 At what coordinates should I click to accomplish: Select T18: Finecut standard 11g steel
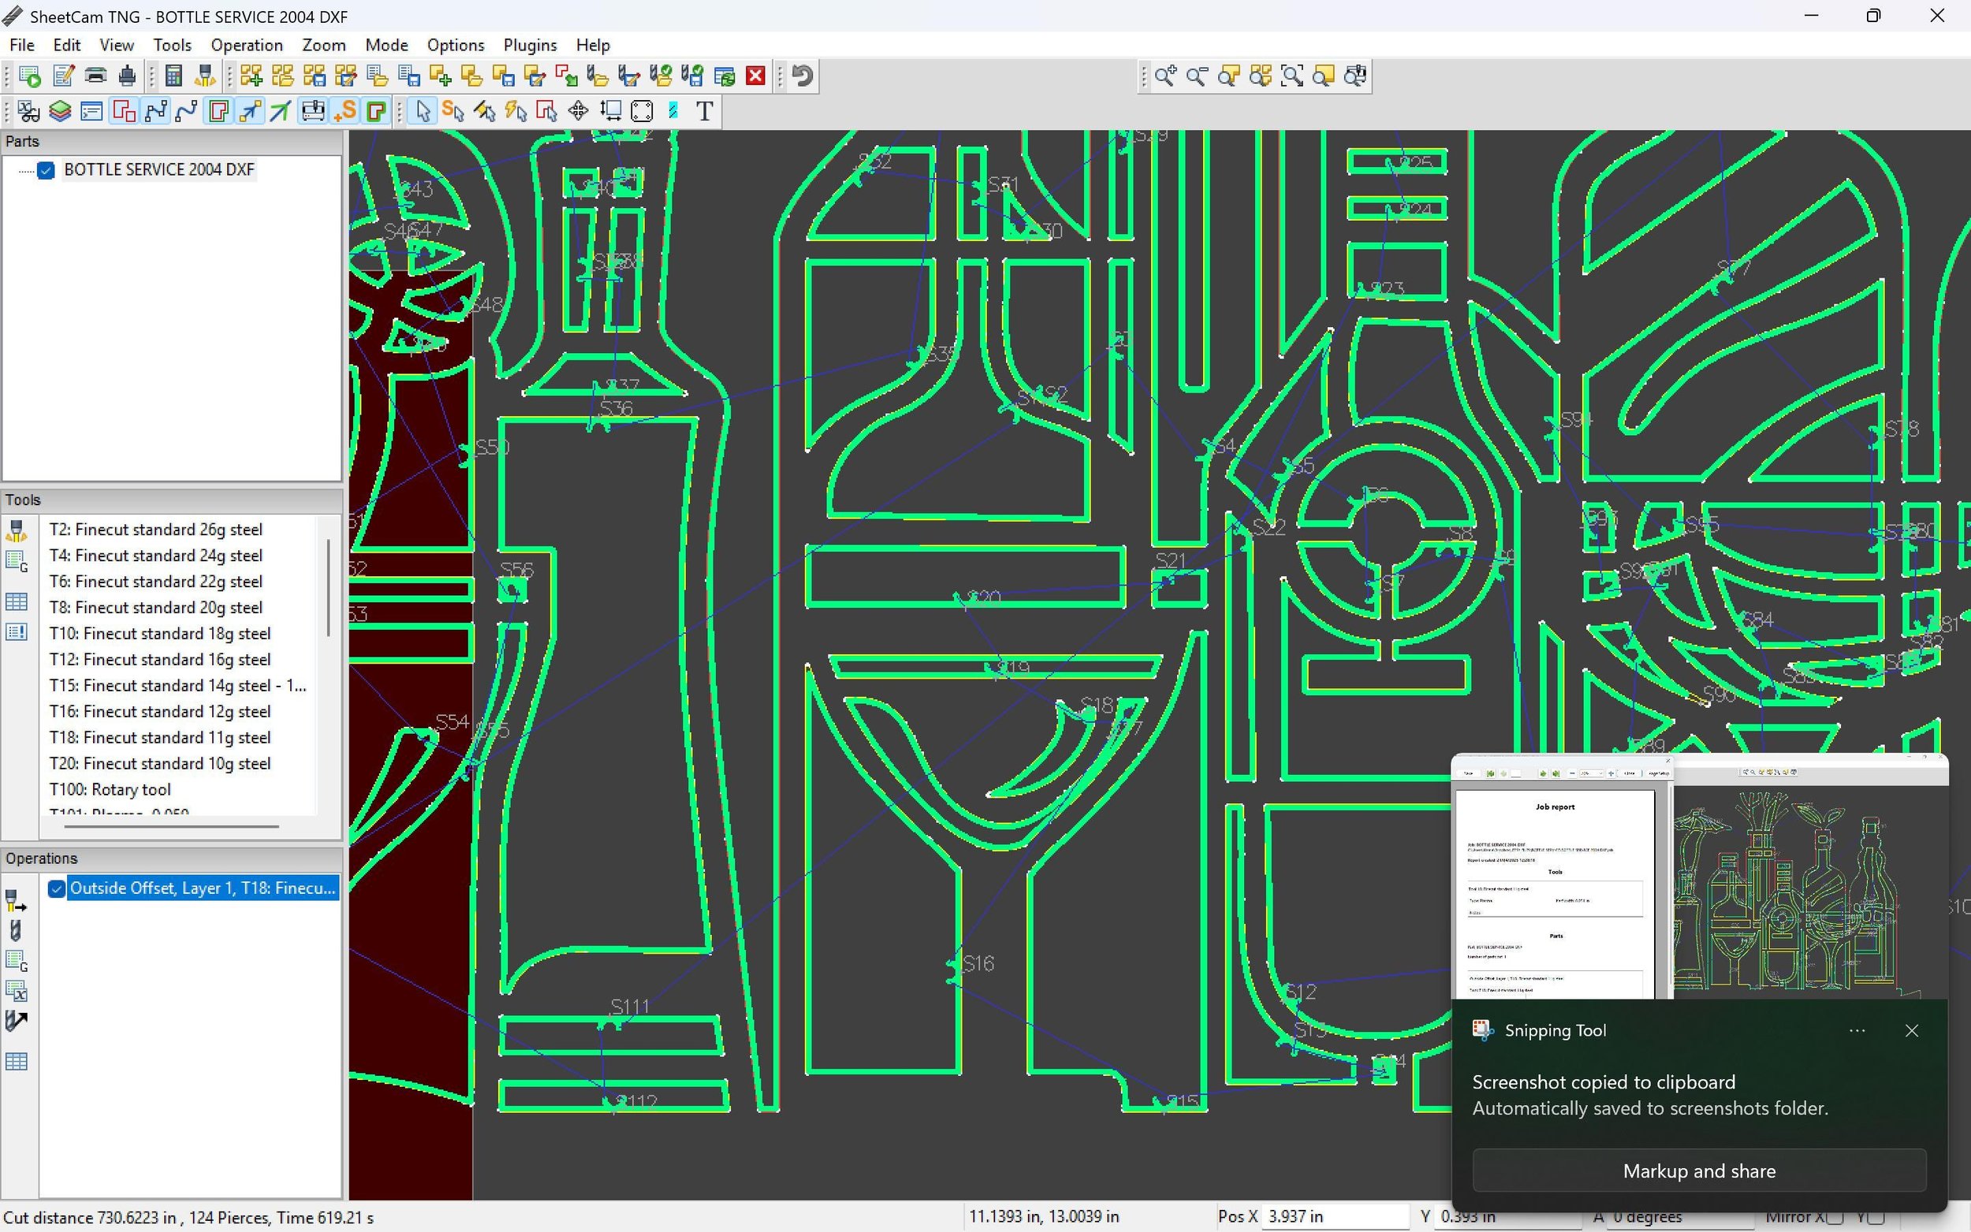click(160, 738)
